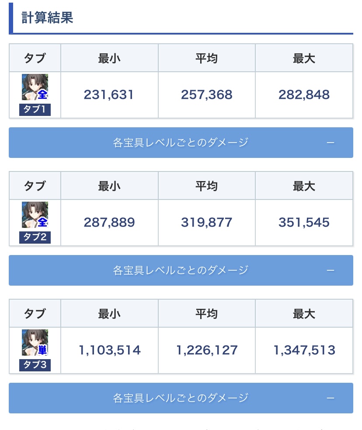Select the タブ2 label under the portrait

[35, 238]
